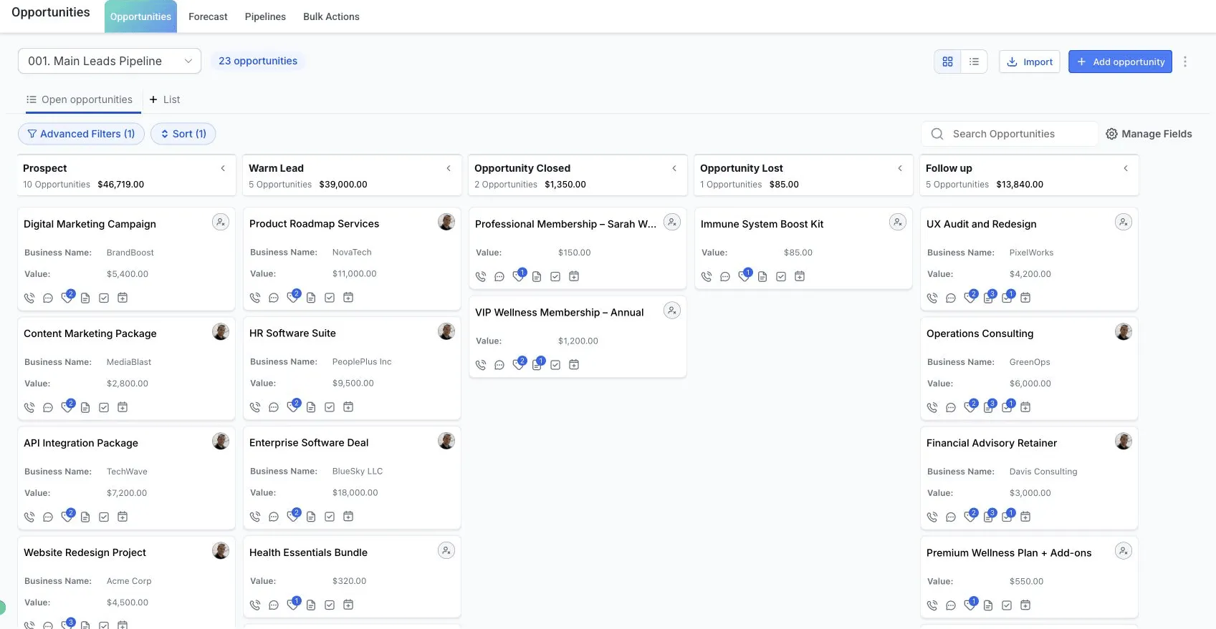Focus the Search Opportunities field
Image resolution: width=1216 pixels, height=629 pixels.
click(x=1009, y=134)
